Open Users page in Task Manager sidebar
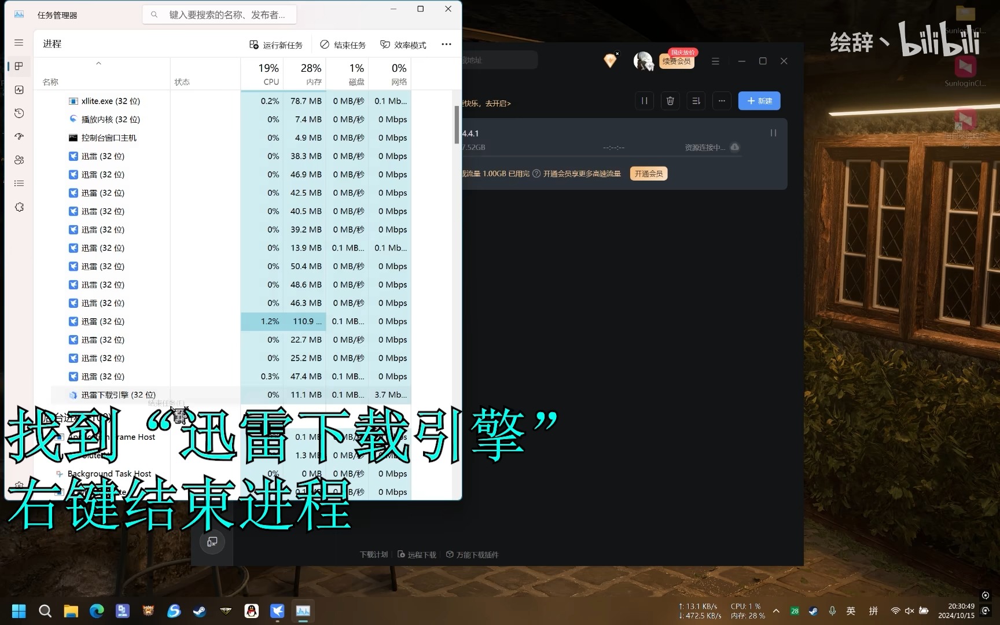Screen dimensions: 1000x625 (19, 160)
